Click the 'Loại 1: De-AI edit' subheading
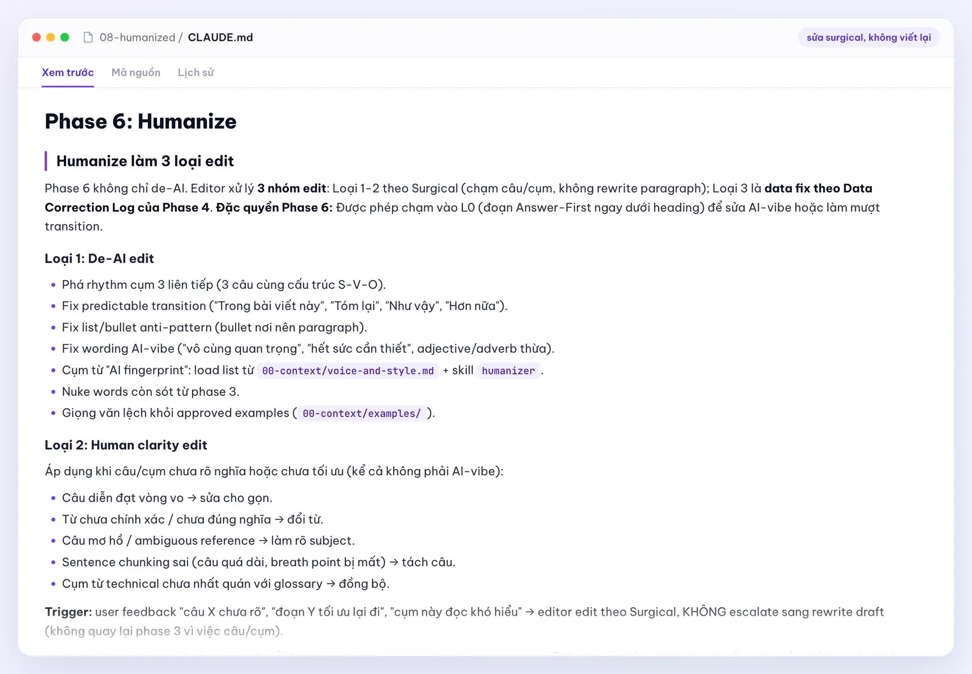The width and height of the screenshot is (972, 674). [x=99, y=259]
